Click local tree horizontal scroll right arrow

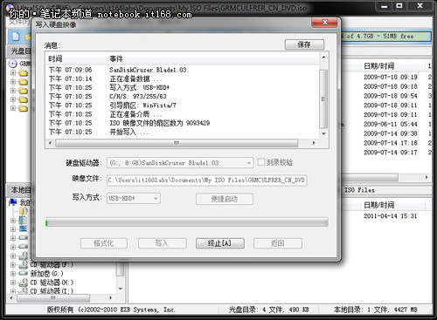(x=110, y=298)
